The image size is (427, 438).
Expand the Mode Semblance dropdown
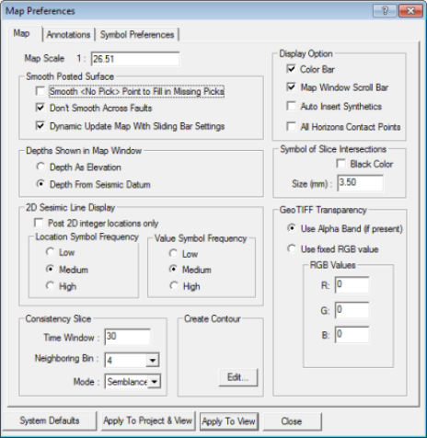click(x=155, y=382)
